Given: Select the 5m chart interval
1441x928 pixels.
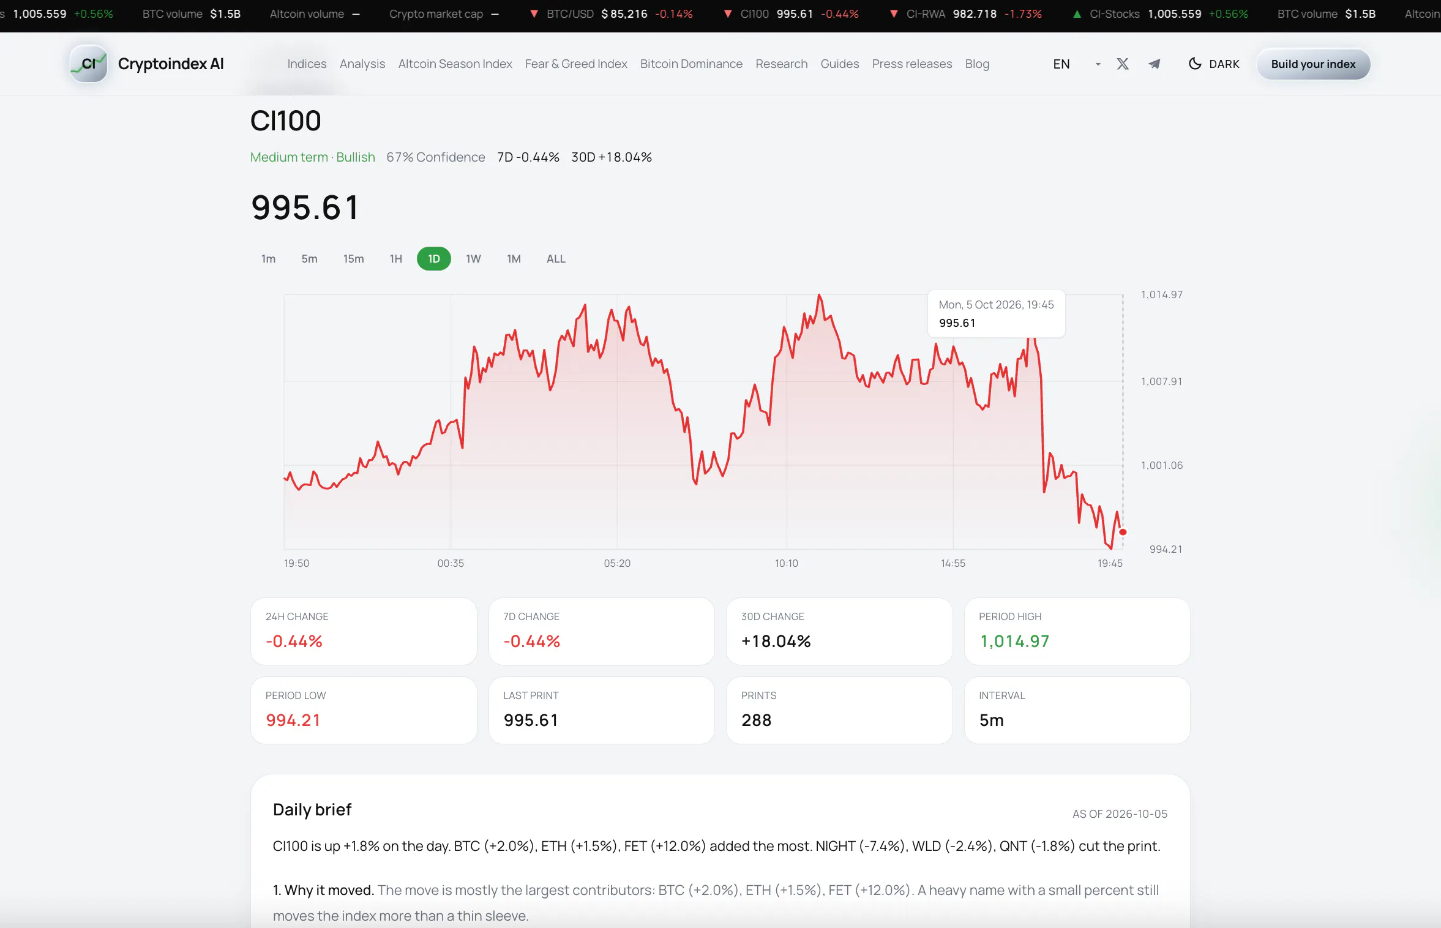Looking at the screenshot, I should (309, 258).
